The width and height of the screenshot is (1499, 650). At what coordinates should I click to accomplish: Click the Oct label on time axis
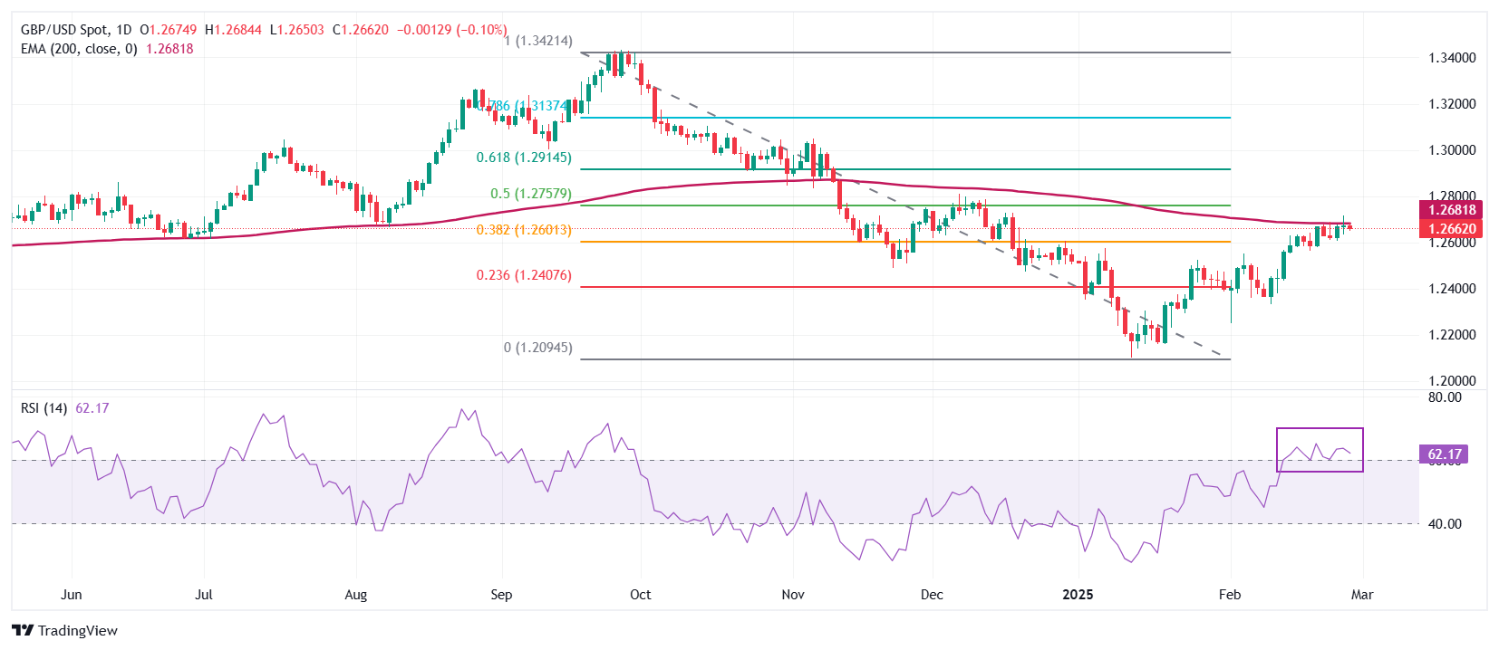[x=640, y=595]
